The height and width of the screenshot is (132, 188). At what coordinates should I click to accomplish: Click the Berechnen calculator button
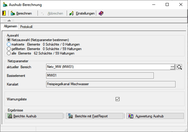pyautogui.click(x=21, y=13)
